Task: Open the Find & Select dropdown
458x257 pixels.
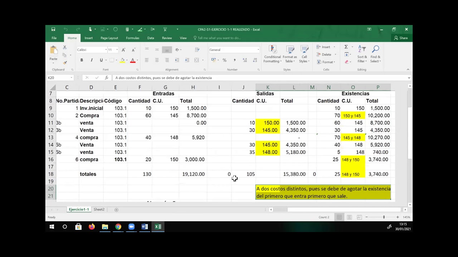Action: pos(375,55)
